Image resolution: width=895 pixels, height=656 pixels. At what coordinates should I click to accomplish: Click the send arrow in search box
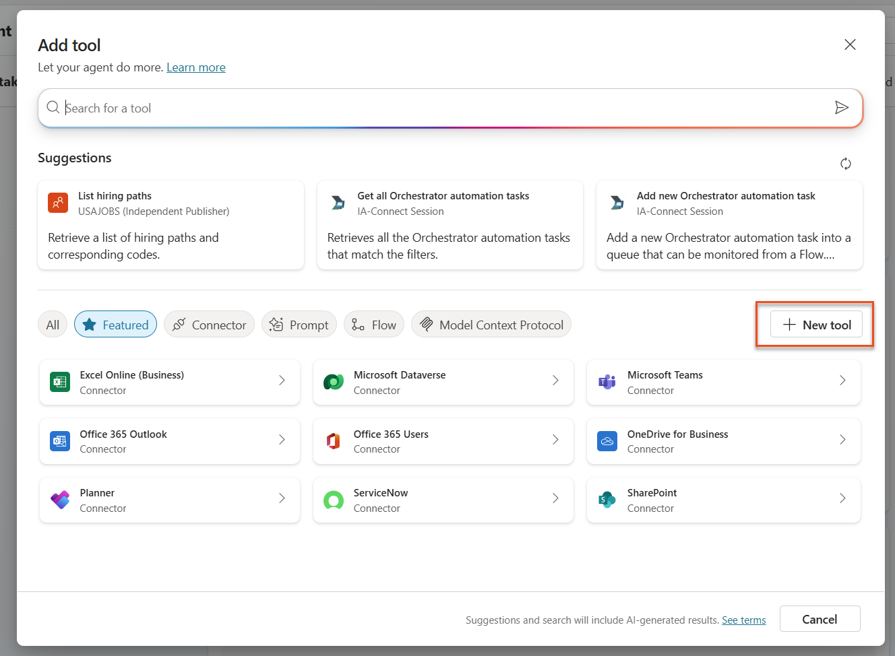click(841, 108)
